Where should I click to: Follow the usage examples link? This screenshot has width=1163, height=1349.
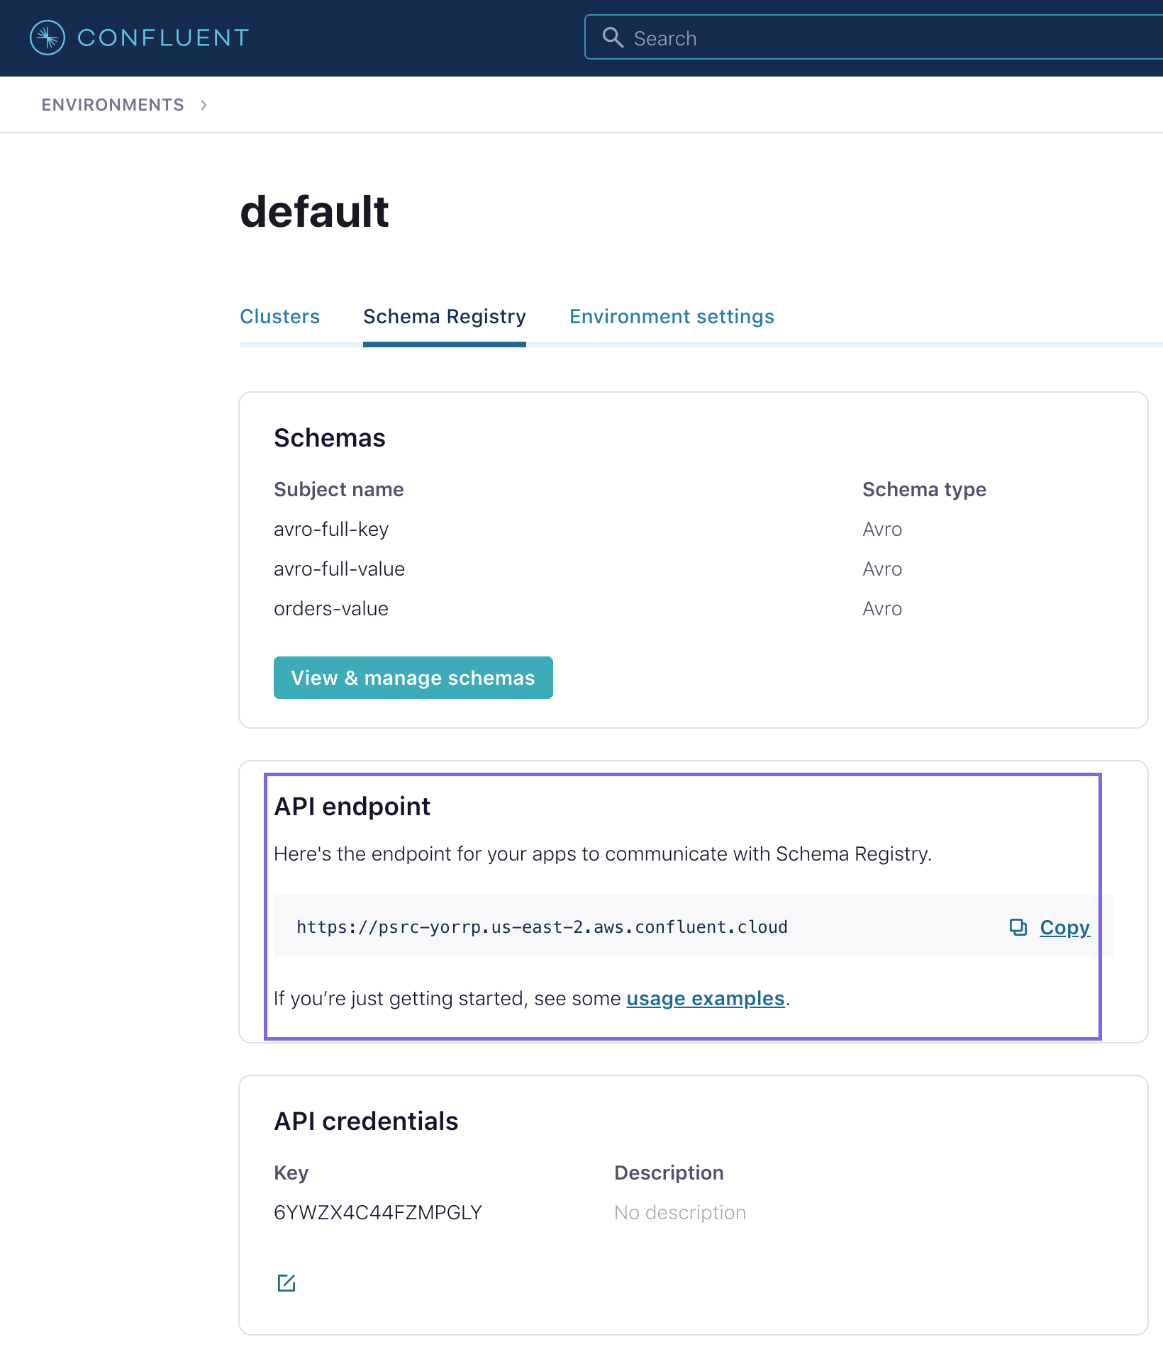point(705,998)
